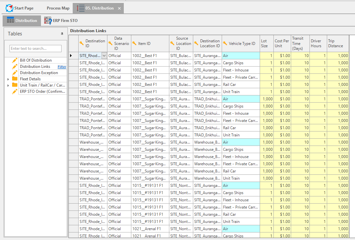This screenshot has width=355, height=240.
Task: Sort by Transit Time (Days) column header
Action: (300, 43)
